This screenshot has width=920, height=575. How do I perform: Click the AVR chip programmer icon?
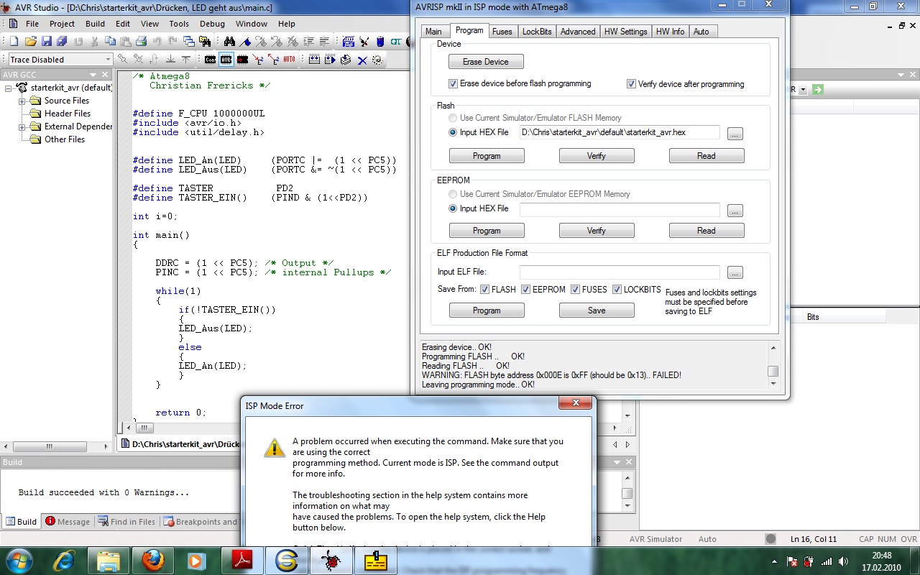226,60
